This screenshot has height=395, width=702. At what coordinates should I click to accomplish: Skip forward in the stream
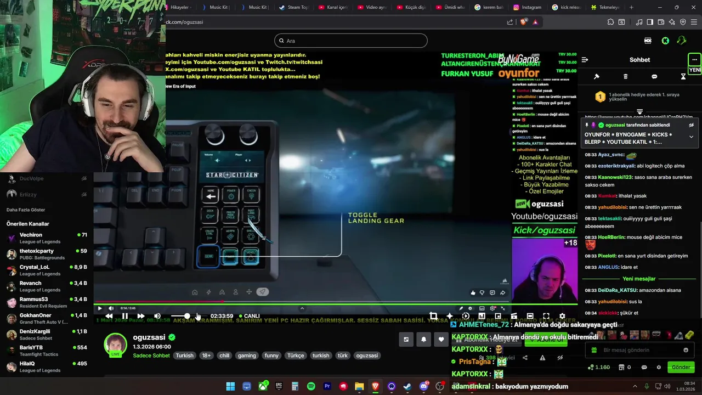pyautogui.click(x=141, y=316)
